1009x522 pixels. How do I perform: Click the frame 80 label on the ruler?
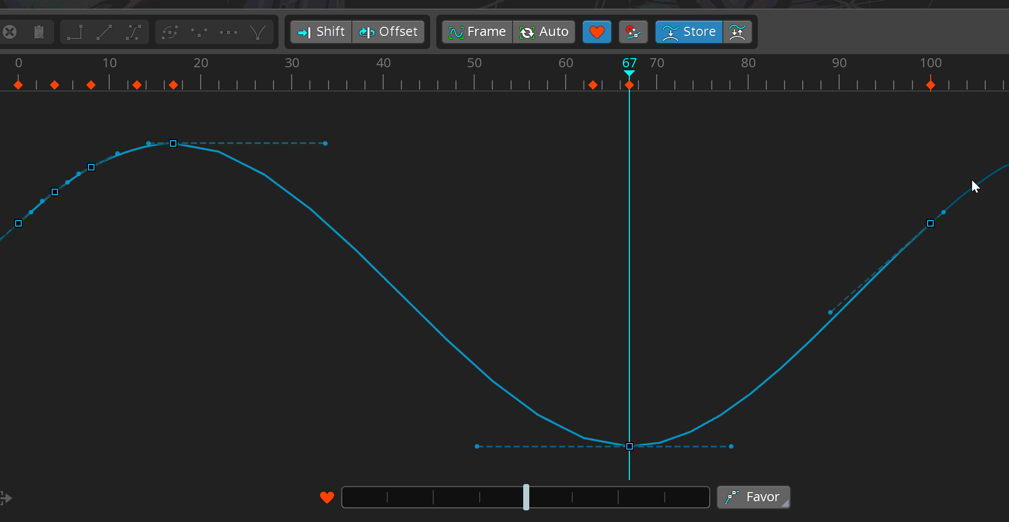pyautogui.click(x=748, y=63)
